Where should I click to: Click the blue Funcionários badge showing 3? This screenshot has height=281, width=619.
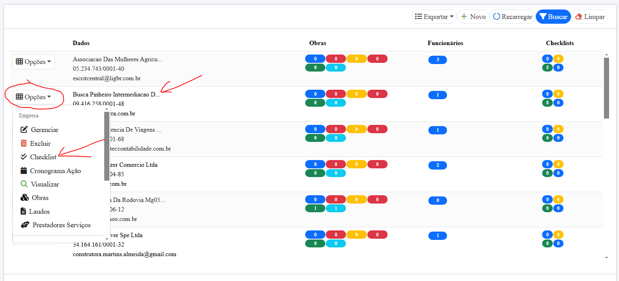pos(438,60)
